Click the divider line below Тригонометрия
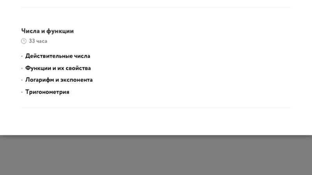Viewport: 312px width, 175px height. pos(156,108)
